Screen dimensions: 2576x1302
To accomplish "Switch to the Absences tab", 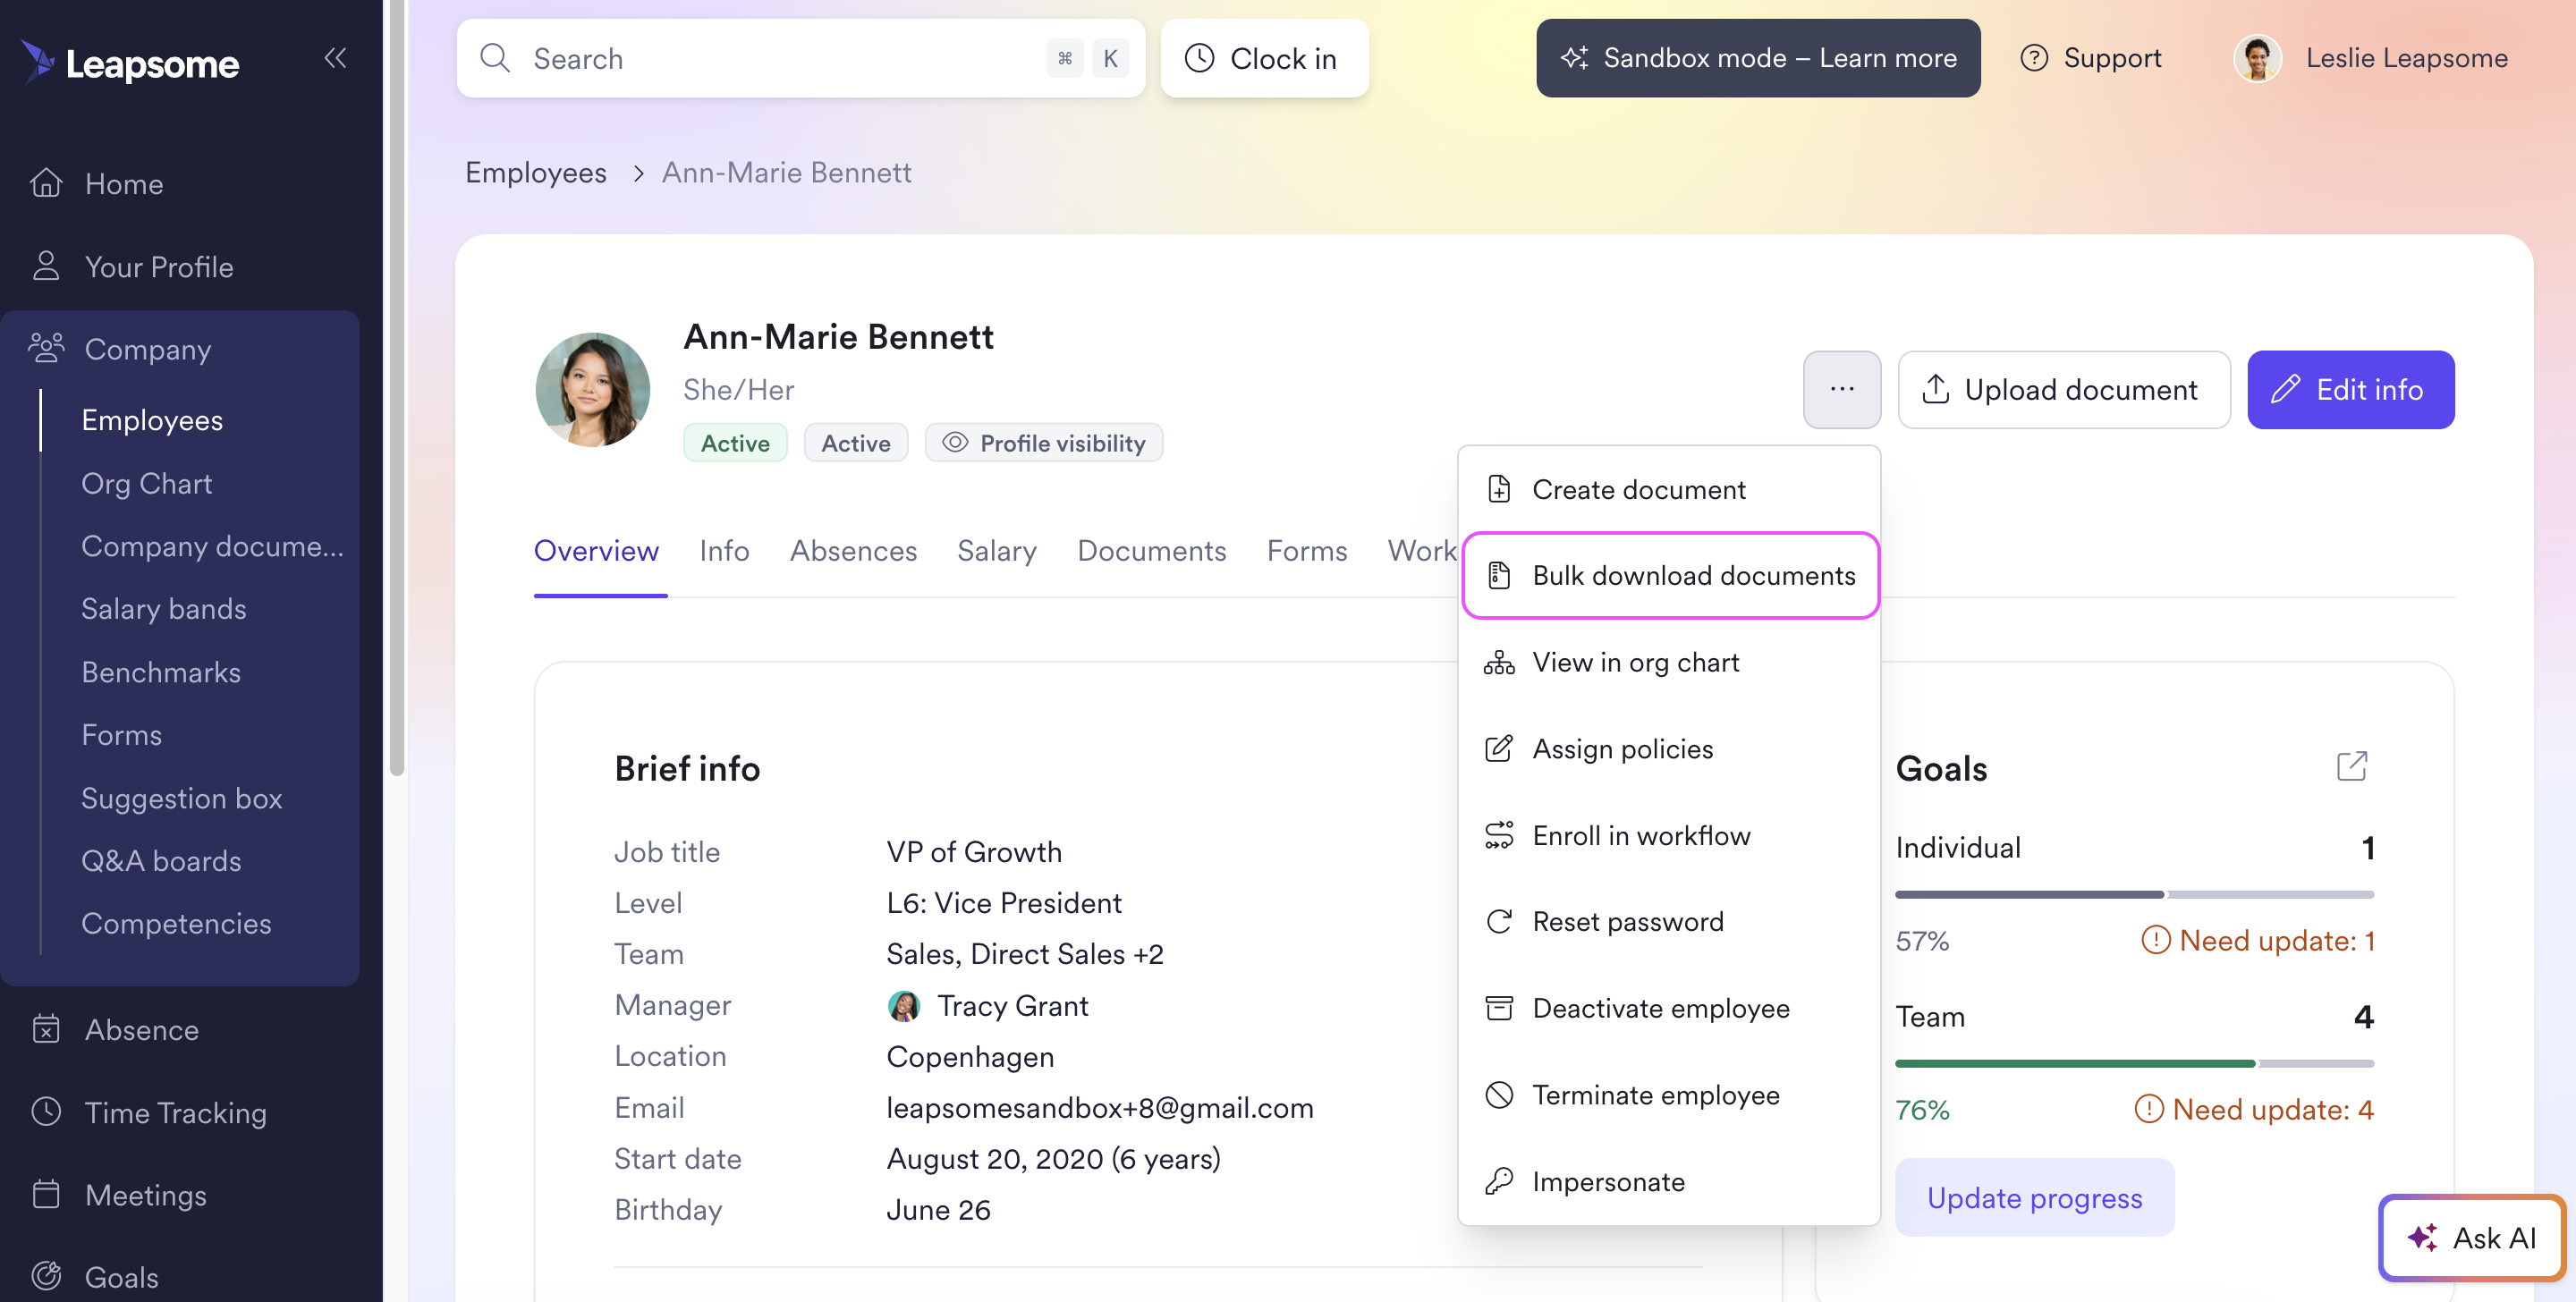I will 853,551.
